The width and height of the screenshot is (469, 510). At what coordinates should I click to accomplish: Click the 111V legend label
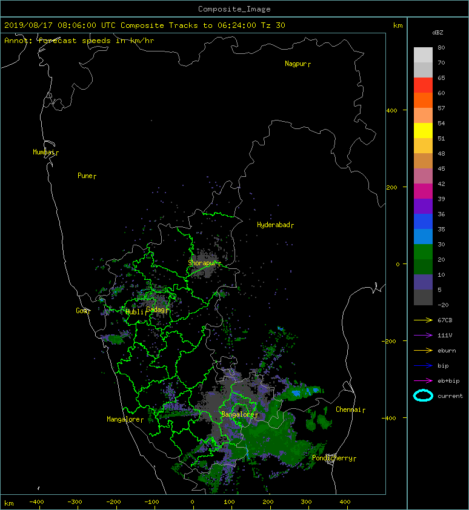pos(445,336)
